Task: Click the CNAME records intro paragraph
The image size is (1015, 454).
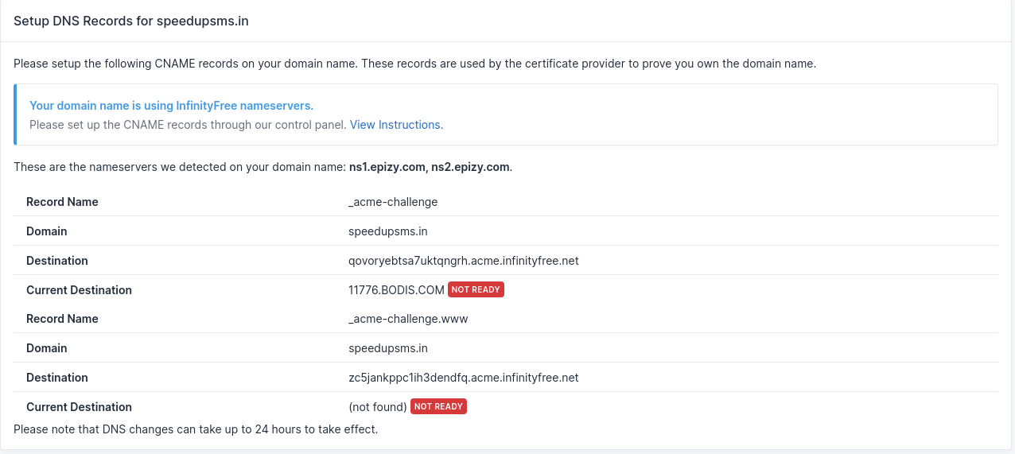Action: tap(414, 64)
